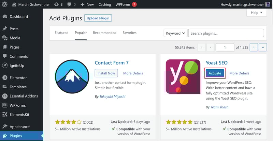273x141 pixels.
Task: Click the WordPress logo icon
Action: pos(4,4)
